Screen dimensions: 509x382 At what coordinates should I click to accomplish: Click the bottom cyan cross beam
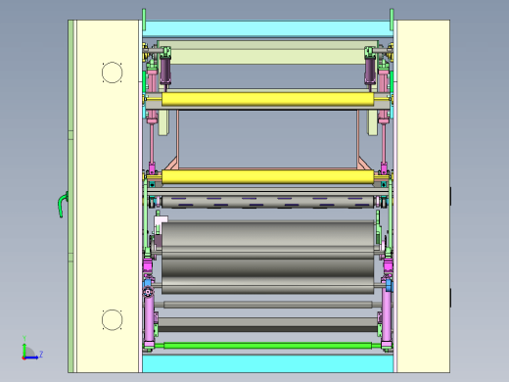(268, 363)
